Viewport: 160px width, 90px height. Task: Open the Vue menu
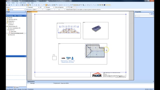[x=17, y=3]
